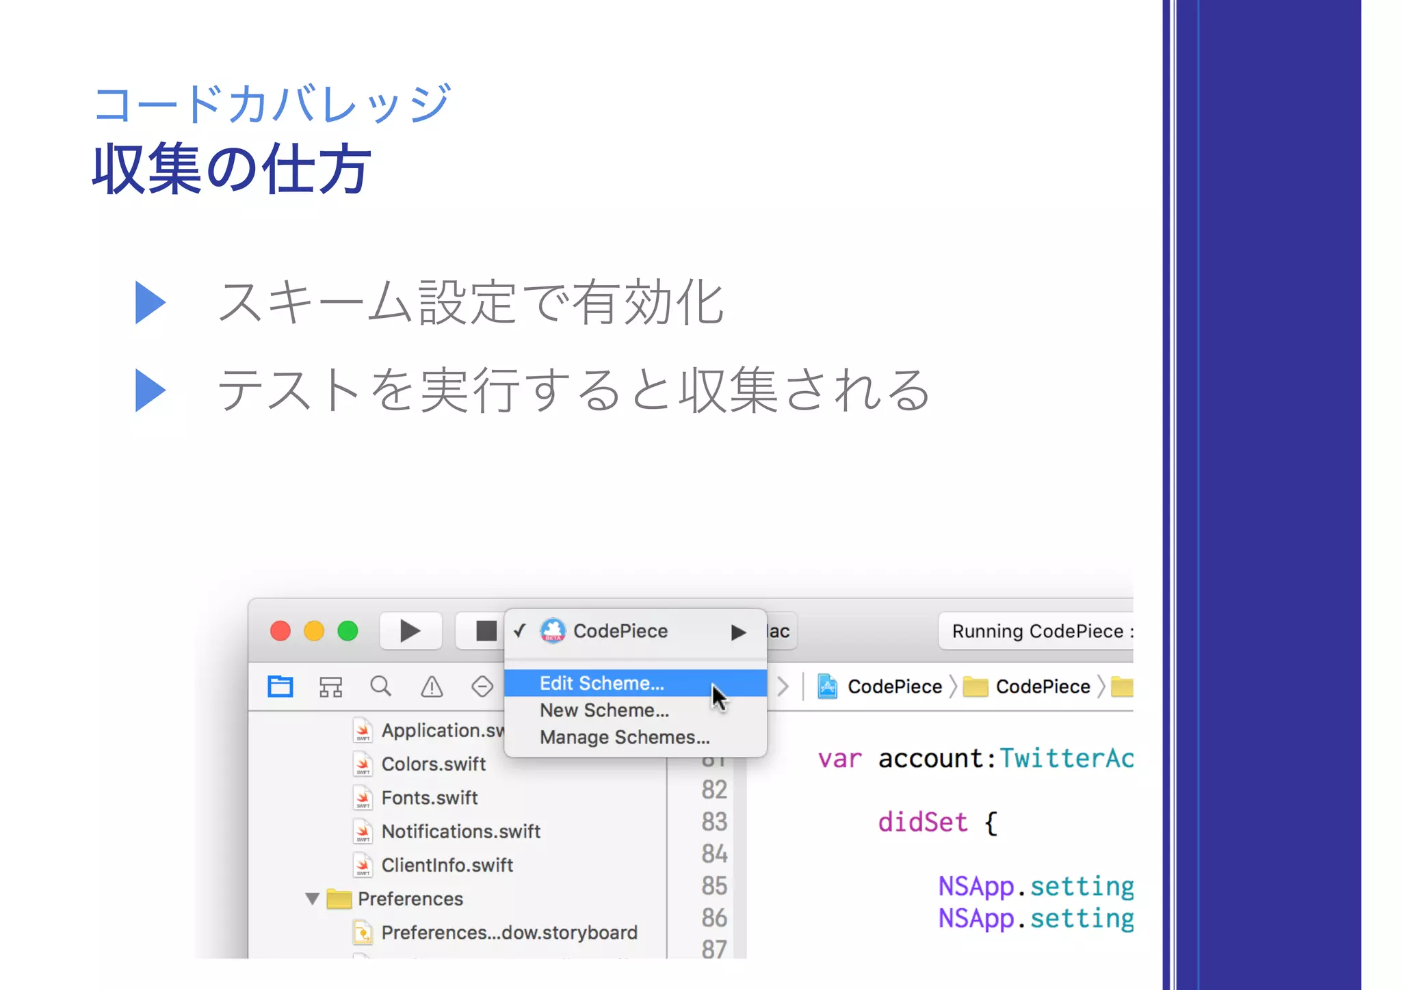This screenshot has height=990, width=1401.
Task: Click line number 84 in the gutter
Action: pos(713,854)
